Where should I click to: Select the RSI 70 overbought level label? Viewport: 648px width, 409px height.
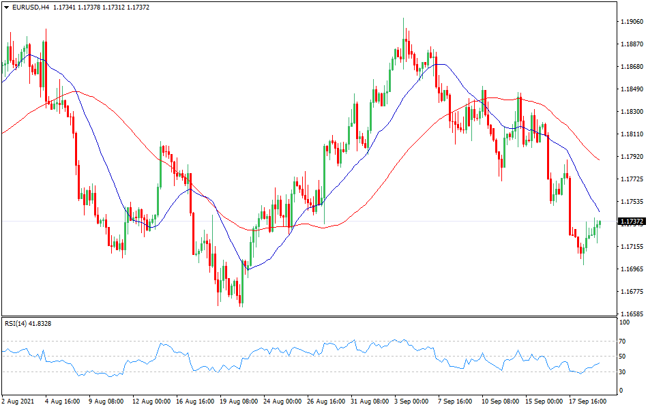click(622, 341)
